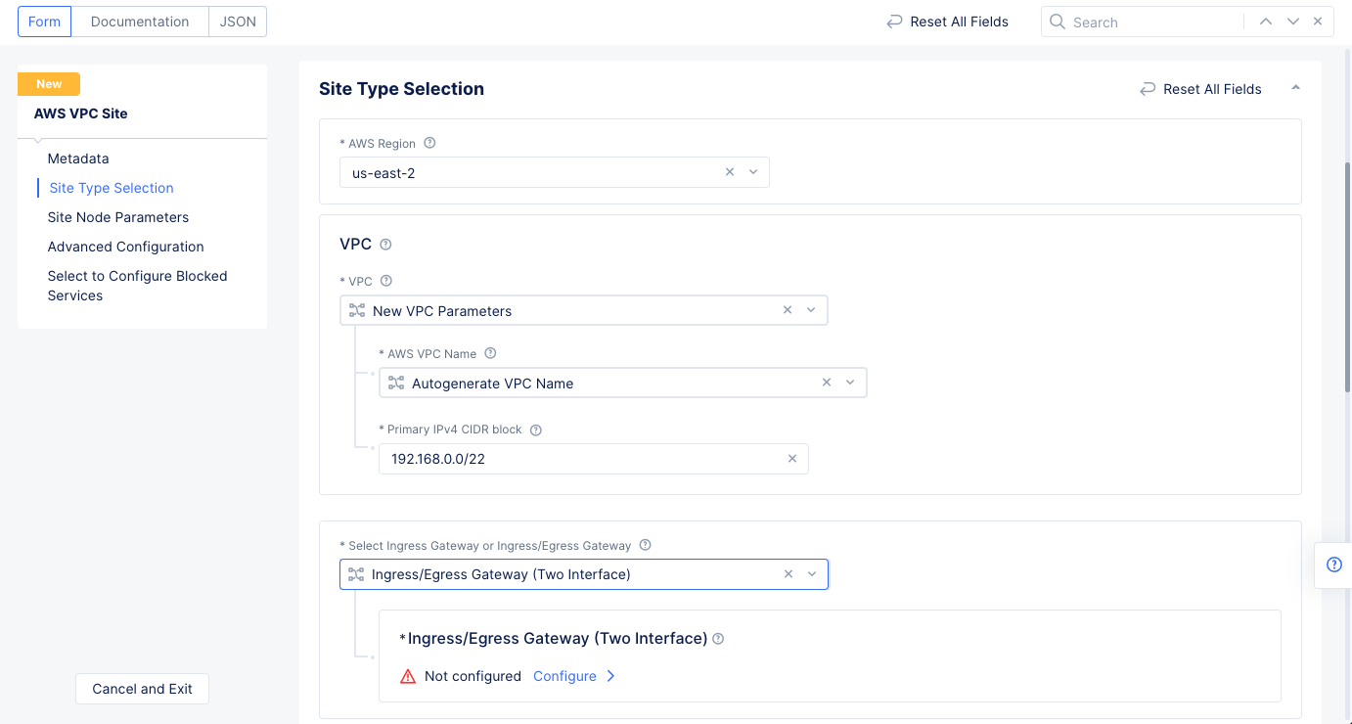
Task: Switch to the JSON tab
Action: 237,21
